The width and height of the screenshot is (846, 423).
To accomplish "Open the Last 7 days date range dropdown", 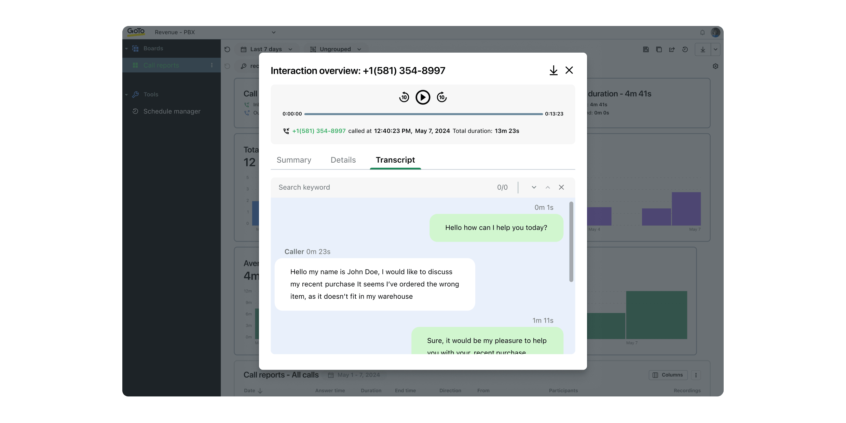I will (268, 50).
